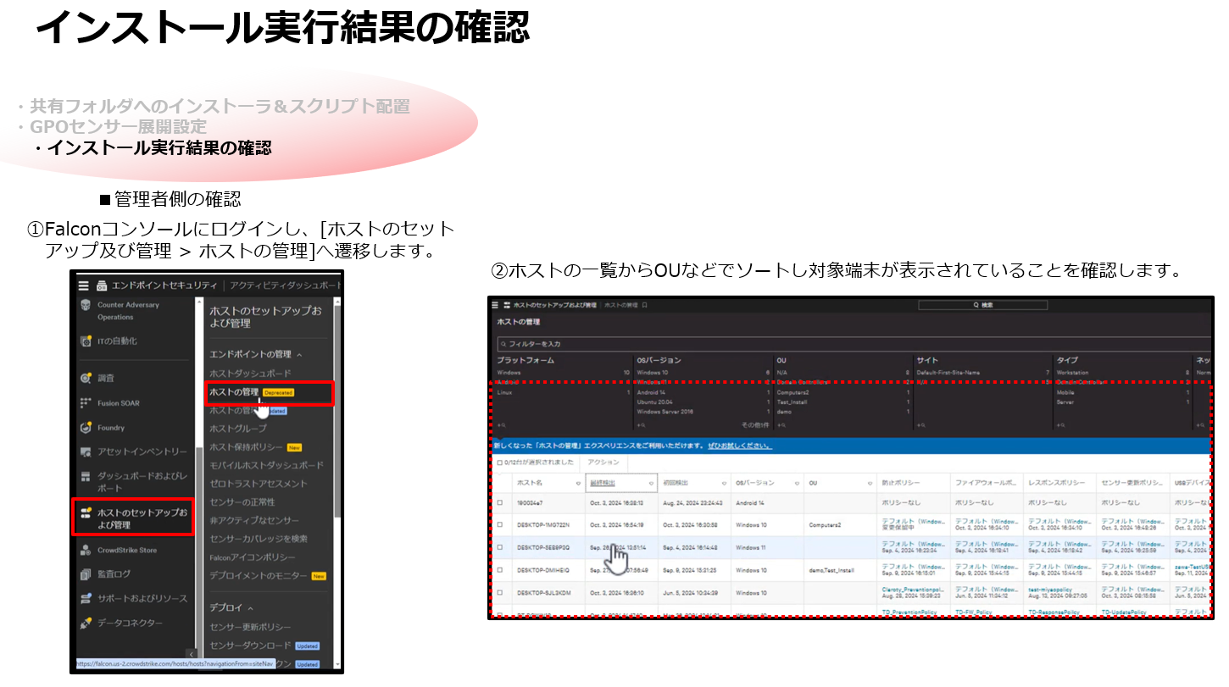This screenshot has width=1229, height=687.
Task: Click ホストのセットアップおよび管理 sidebar icon
Action: pyautogui.click(x=86, y=513)
